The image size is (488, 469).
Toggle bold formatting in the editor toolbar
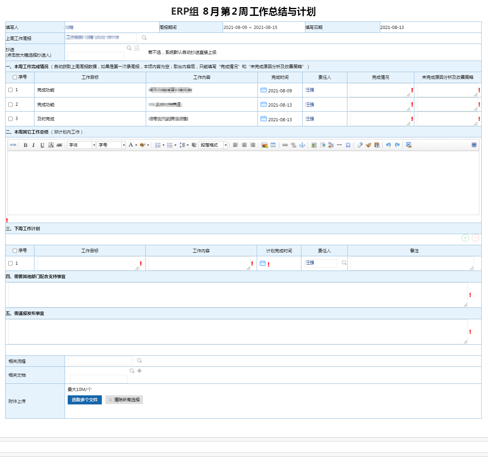[x=25, y=145]
